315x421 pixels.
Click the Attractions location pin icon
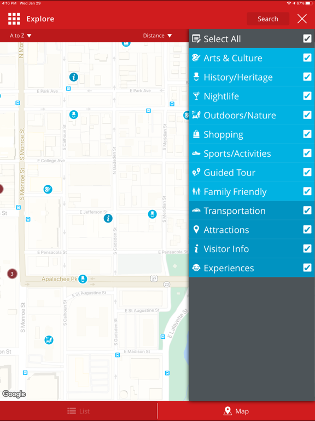coord(196,230)
